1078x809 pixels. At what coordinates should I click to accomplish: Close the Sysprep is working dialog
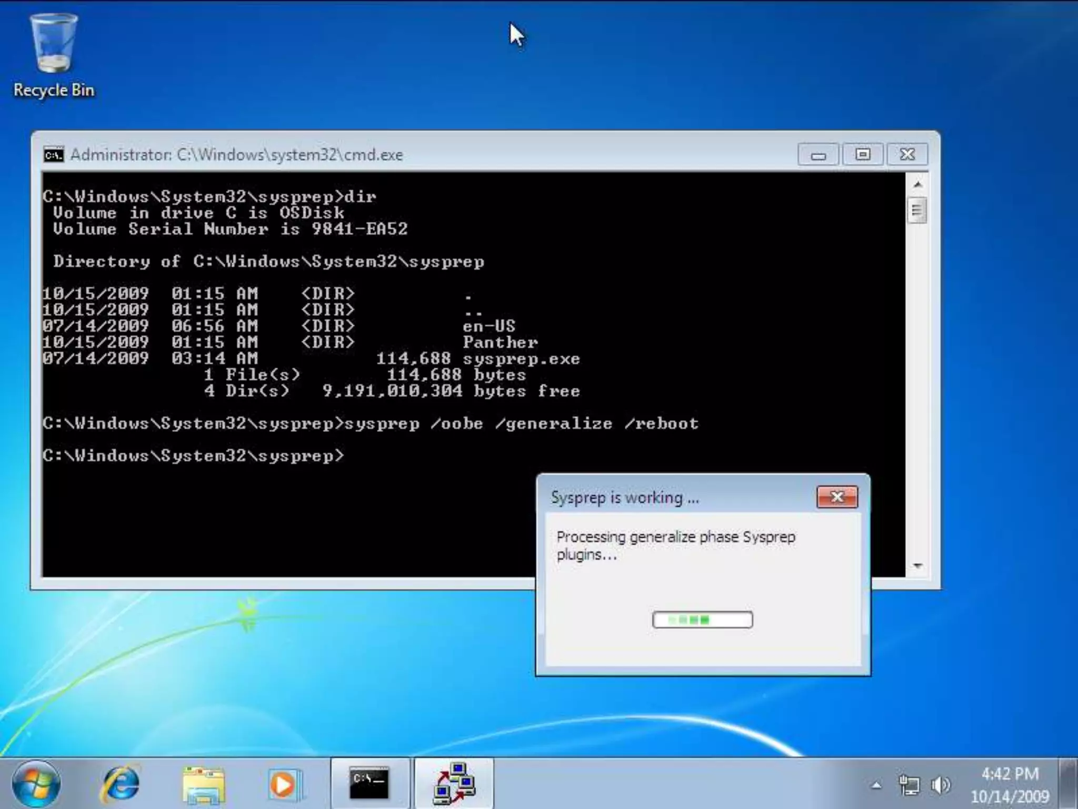tap(837, 497)
